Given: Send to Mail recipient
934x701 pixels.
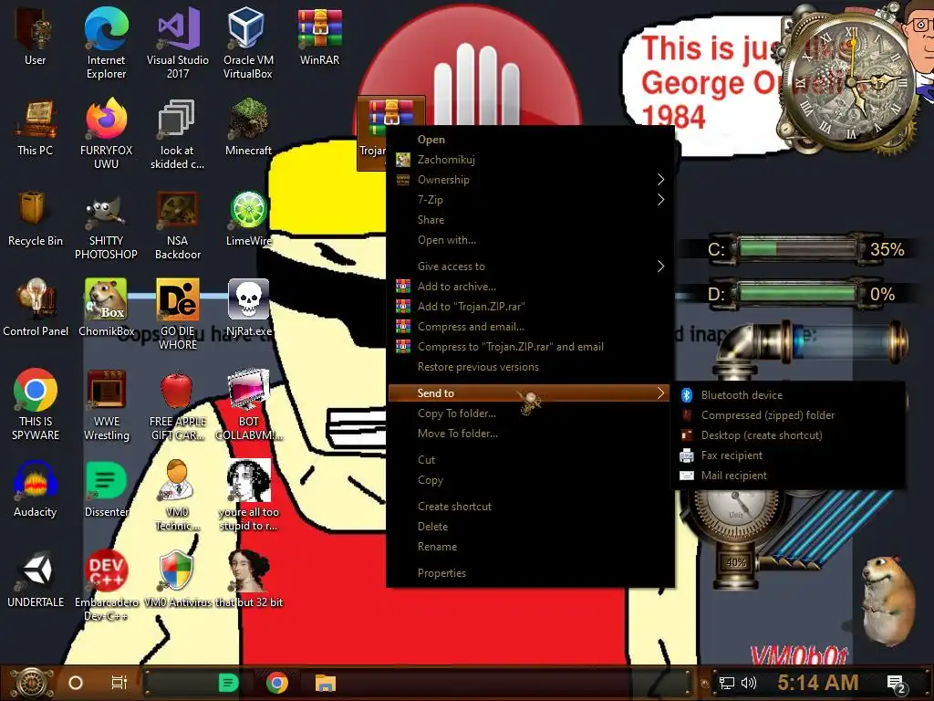Looking at the screenshot, I should pos(789,476).
